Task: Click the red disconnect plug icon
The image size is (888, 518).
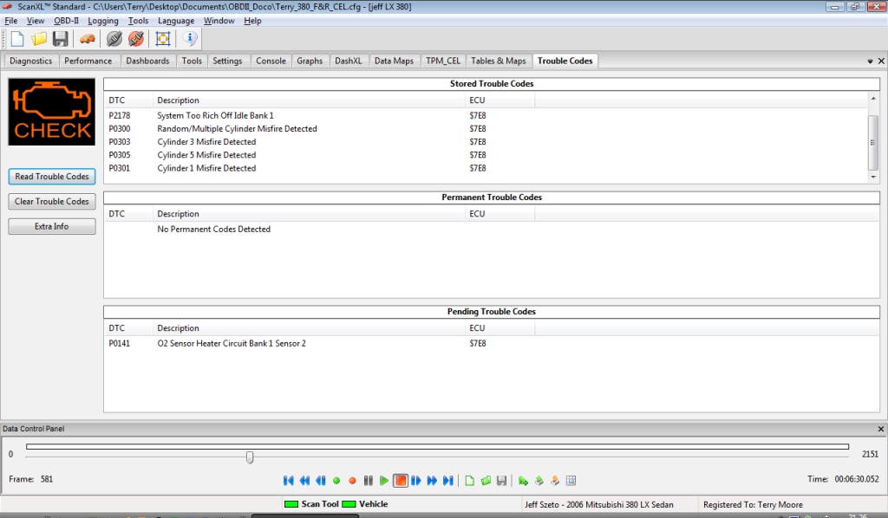Action: [135, 39]
